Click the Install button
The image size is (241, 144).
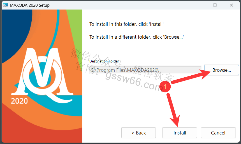(x=180, y=133)
